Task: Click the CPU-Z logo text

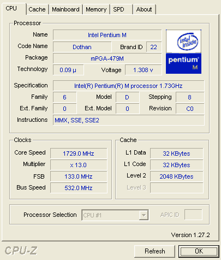Action: [21, 251]
